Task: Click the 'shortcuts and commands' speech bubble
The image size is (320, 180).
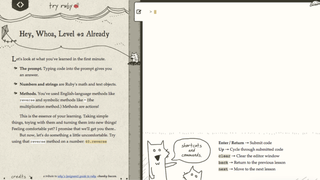Action: pyautogui.click(x=191, y=150)
